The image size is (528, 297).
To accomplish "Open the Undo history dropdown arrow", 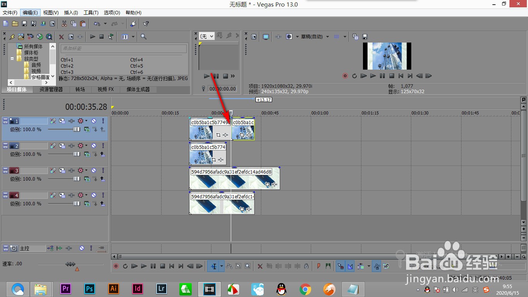I will pos(105,24).
